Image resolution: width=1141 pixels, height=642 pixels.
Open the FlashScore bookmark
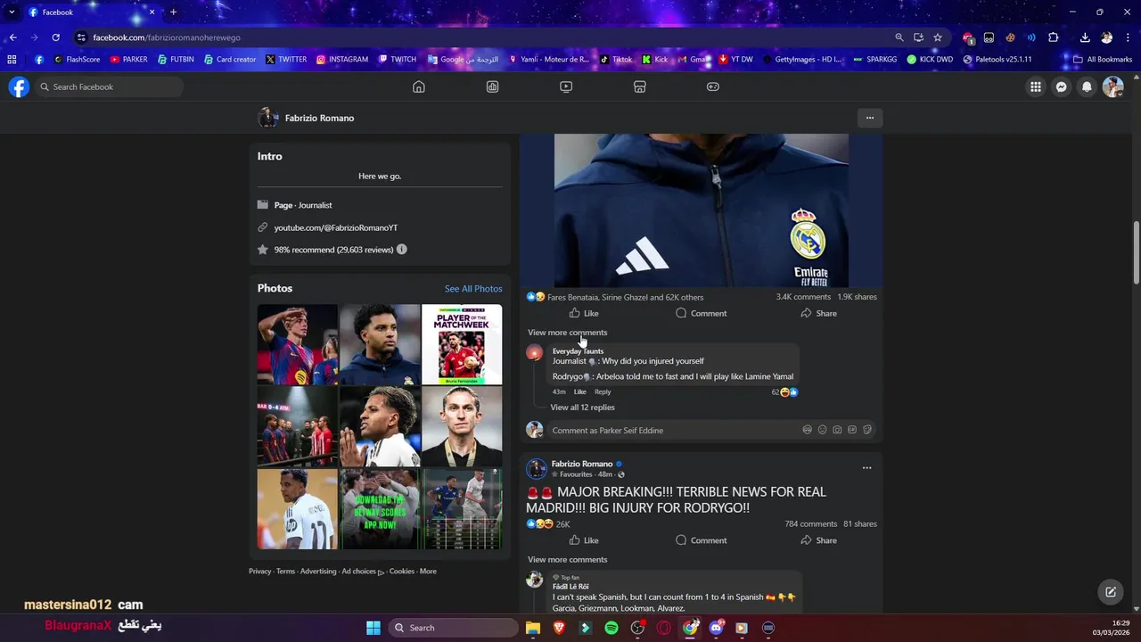tap(77, 60)
